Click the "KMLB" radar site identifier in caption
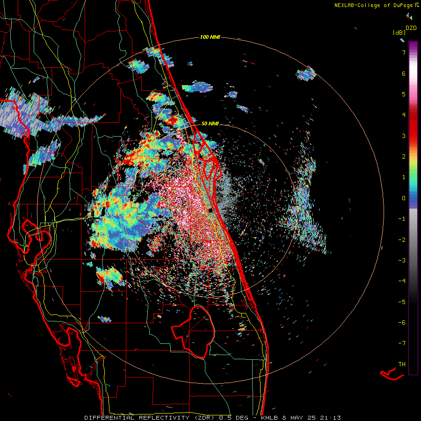 click(269, 418)
